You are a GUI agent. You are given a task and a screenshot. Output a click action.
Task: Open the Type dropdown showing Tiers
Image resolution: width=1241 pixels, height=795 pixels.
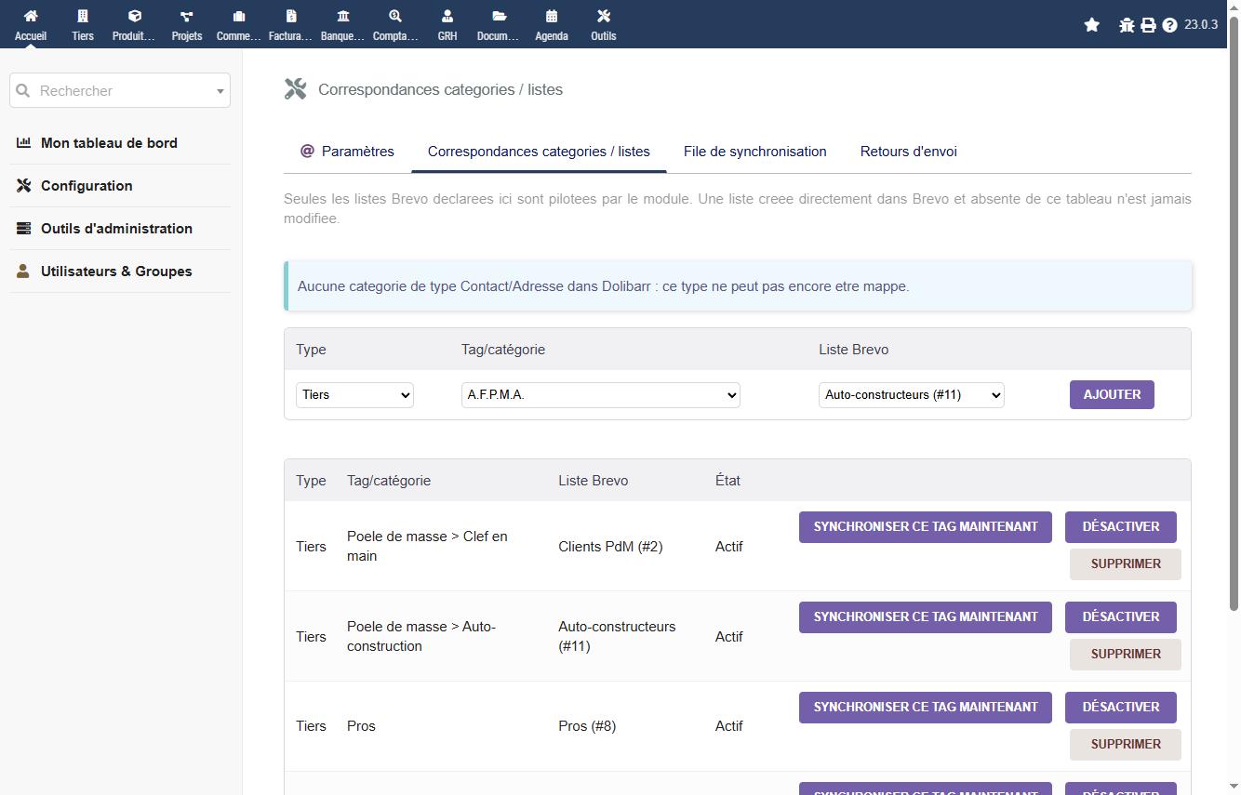354,394
